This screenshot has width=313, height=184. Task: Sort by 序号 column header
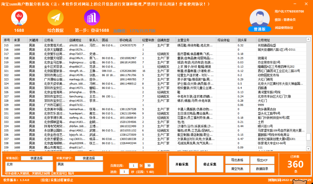pos(8,40)
